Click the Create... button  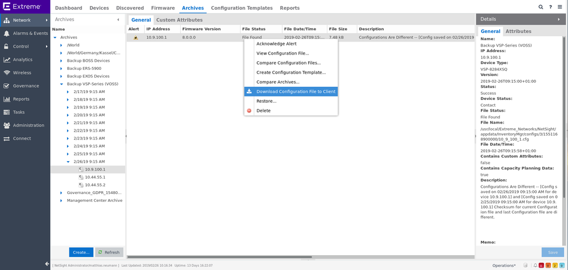click(x=81, y=252)
